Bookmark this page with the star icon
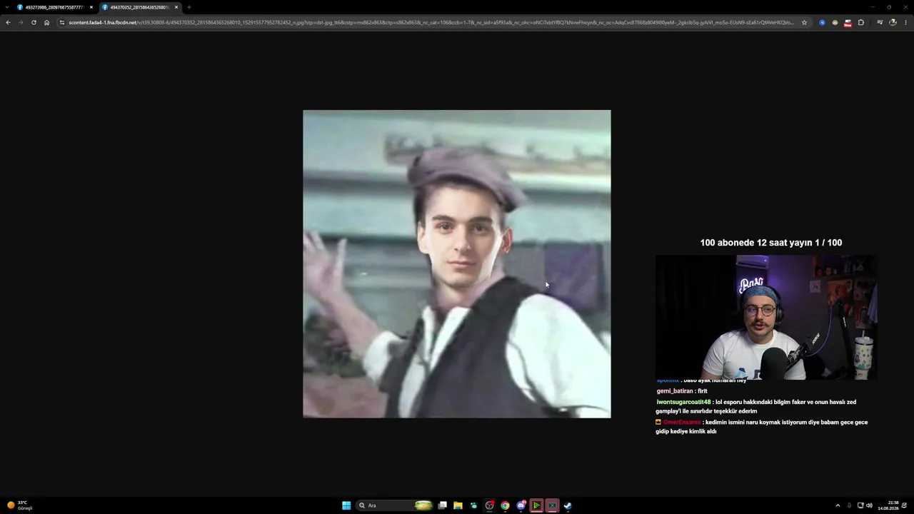Image resolution: width=914 pixels, height=514 pixels. coord(804,22)
